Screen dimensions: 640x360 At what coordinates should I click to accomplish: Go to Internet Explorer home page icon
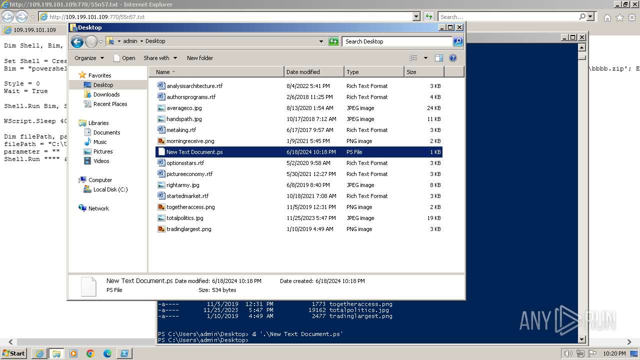(607, 17)
